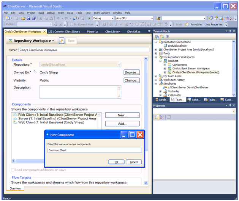Viewport: 239px width, 201px height.
Task: Click the pin icon on Team Artifacts panel
Action: click(230, 31)
